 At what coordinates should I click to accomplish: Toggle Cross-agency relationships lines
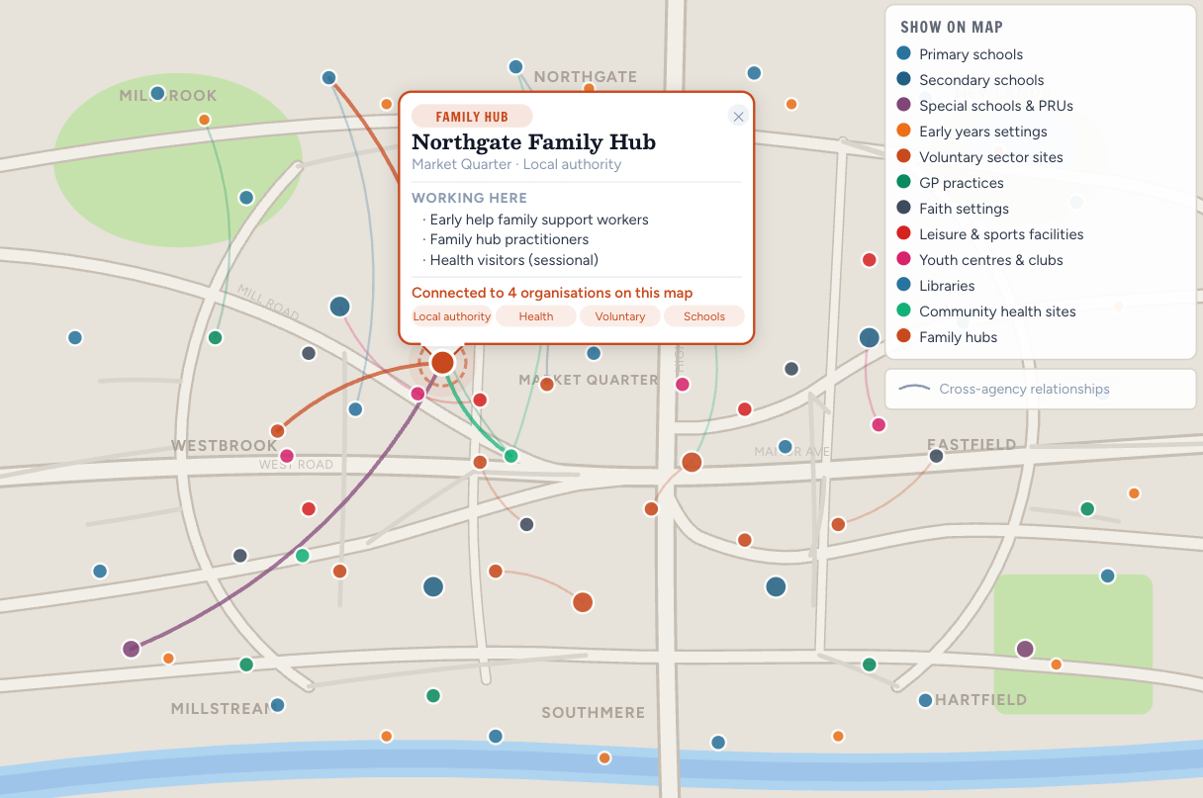pyautogui.click(x=1004, y=389)
